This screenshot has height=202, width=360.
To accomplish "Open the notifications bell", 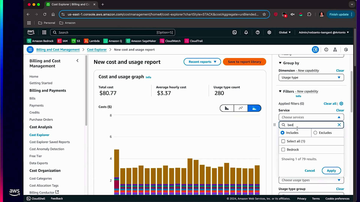I will (246, 32).
